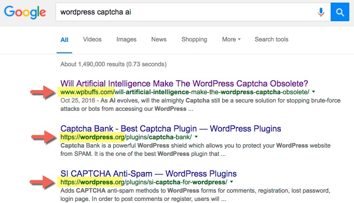Open 'Will Artificial Intelligence Make The WordPress Captcha Obsolete?' result
This screenshot has height=203, width=354.
tap(184, 83)
